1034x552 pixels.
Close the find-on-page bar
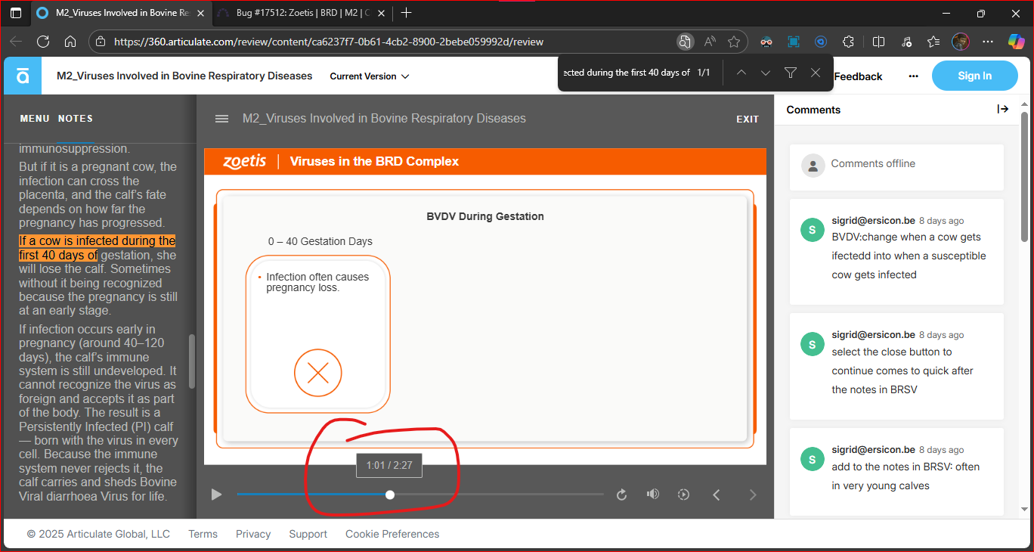coord(816,73)
